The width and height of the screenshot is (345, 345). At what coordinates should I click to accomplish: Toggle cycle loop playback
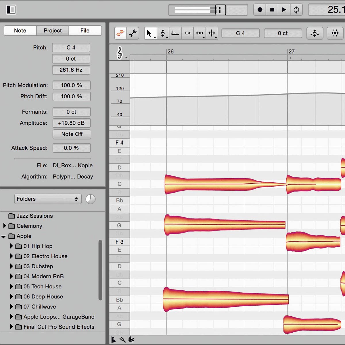tap(296, 10)
